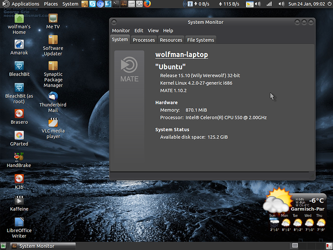Click Kernel Linux 4.2.0-27-generic text
Screen dimensions: 333x250
196,83
